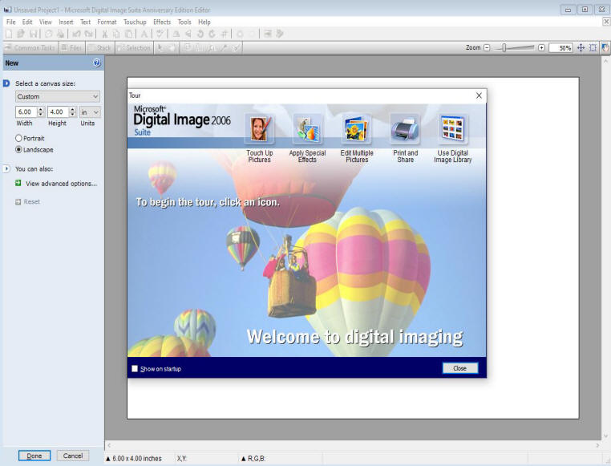Click the 50% zoom percentage field
The image size is (611, 466).
point(560,47)
